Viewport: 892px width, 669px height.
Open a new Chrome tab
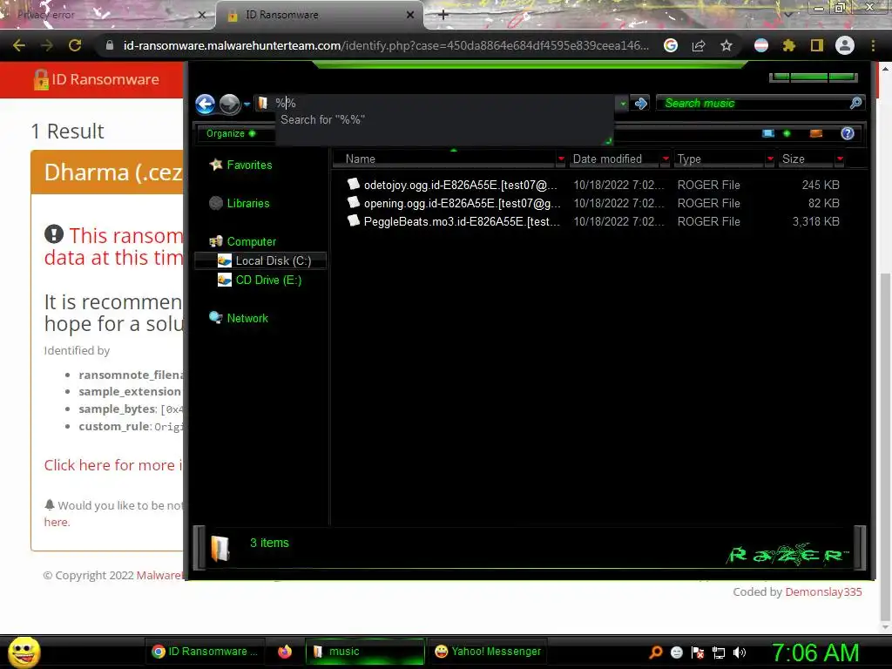443,15
